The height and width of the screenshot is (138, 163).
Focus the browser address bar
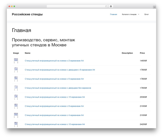pos(77,6)
